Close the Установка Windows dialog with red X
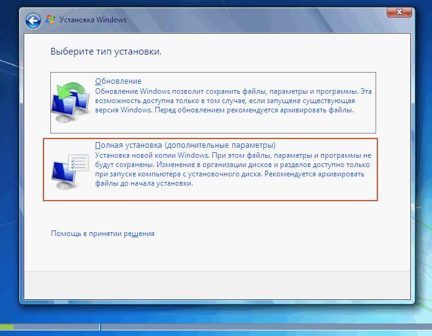Image resolution: width=432 pixels, height=336 pixels. click(x=398, y=12)
